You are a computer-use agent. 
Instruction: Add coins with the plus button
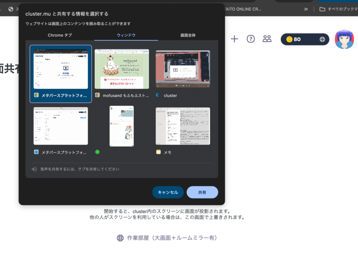(x=322, y=39)
